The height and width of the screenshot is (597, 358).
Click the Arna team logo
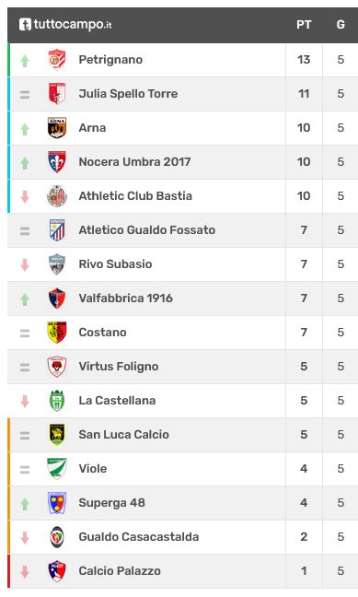(57, 128)
